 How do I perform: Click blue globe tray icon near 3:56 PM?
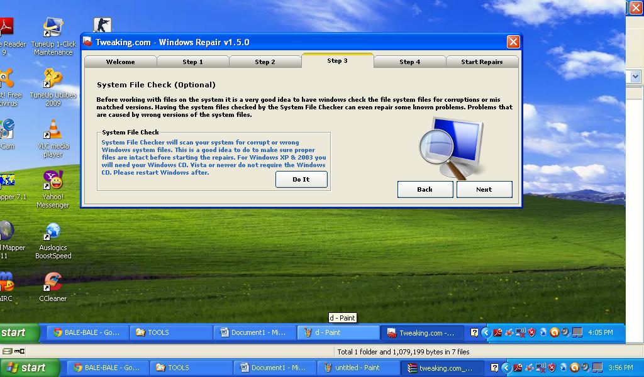(x=563, y=368)
